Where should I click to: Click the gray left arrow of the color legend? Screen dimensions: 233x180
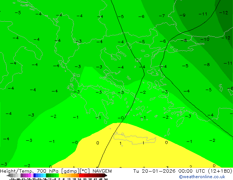pos(8,176)
